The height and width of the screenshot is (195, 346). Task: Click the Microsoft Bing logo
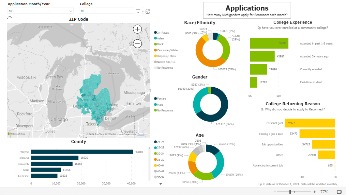pyautogui.click(x=16, y=134)
